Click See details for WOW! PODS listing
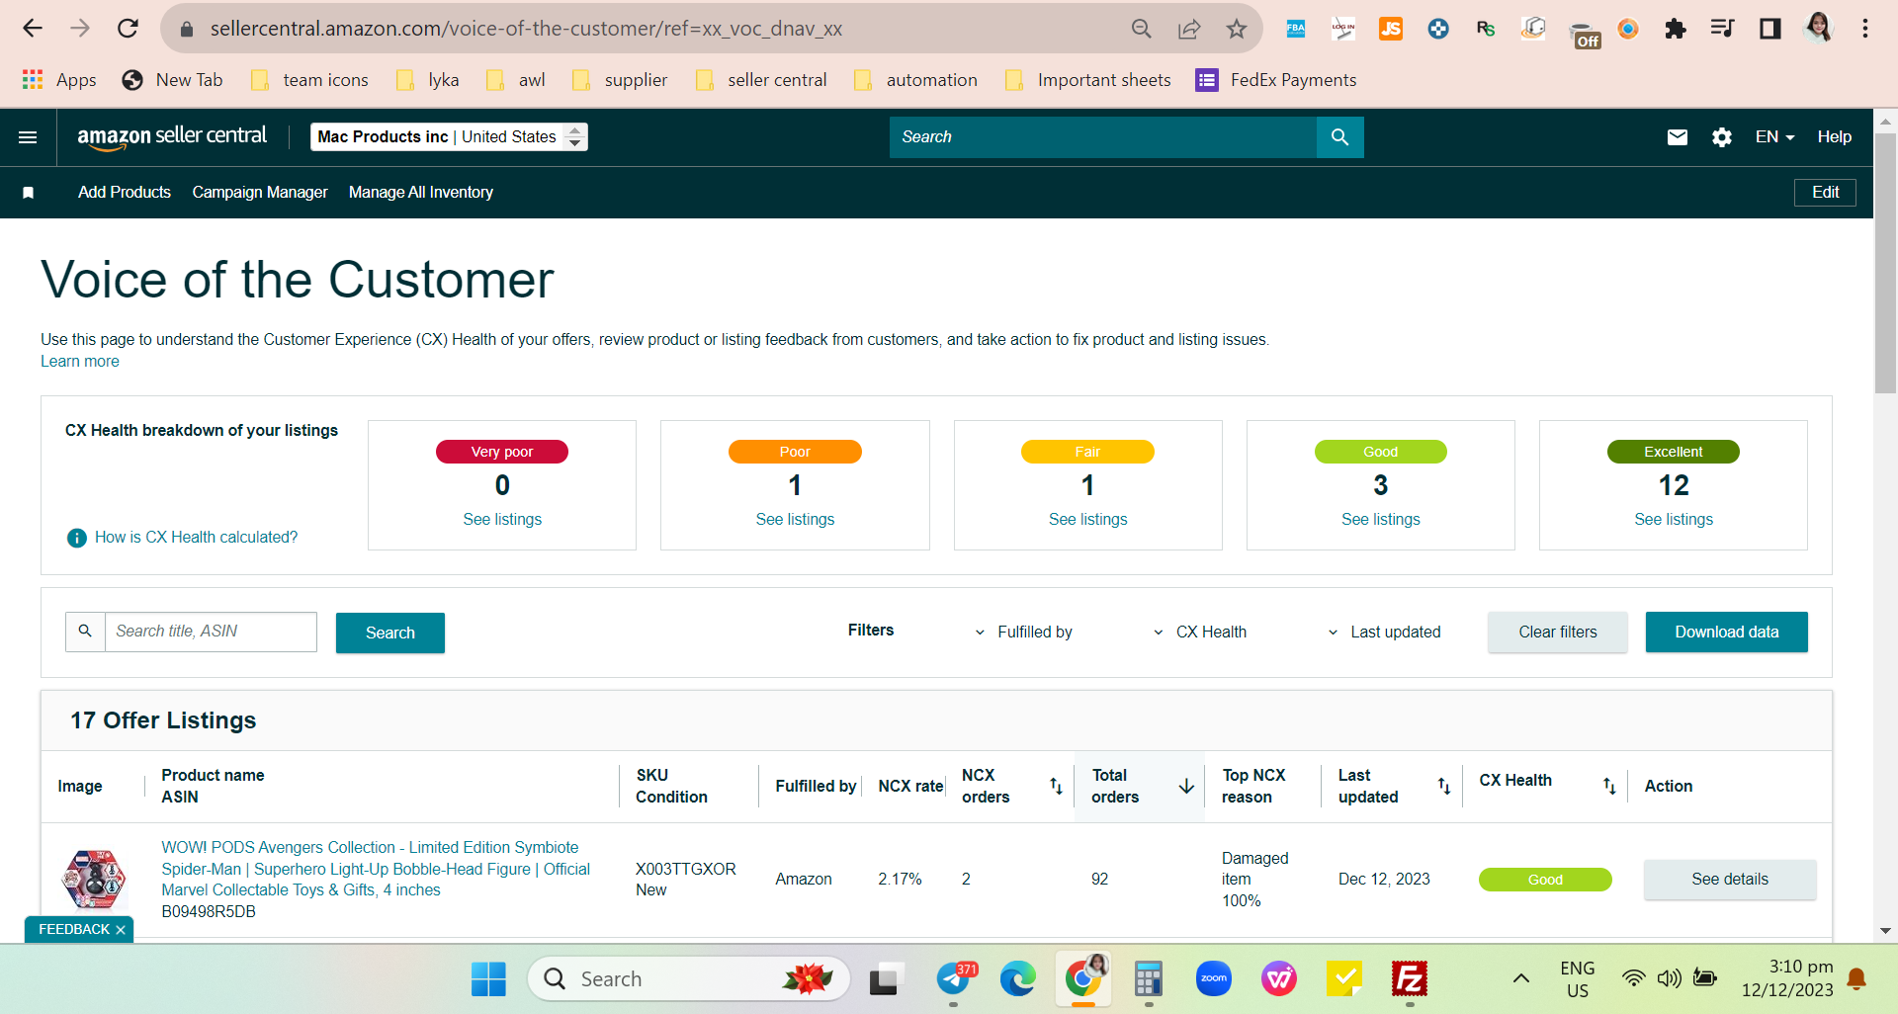The height and width of the screenshot is (1014, 1898). tap(1730, 880)
